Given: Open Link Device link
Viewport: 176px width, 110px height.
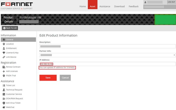Looking at the screenshot, I should click(11, 57).
